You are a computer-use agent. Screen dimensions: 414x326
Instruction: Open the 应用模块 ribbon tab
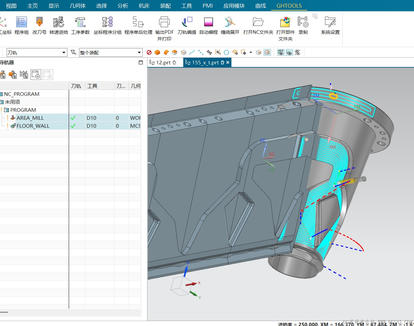pyautogui.click(x=234, y=6)
